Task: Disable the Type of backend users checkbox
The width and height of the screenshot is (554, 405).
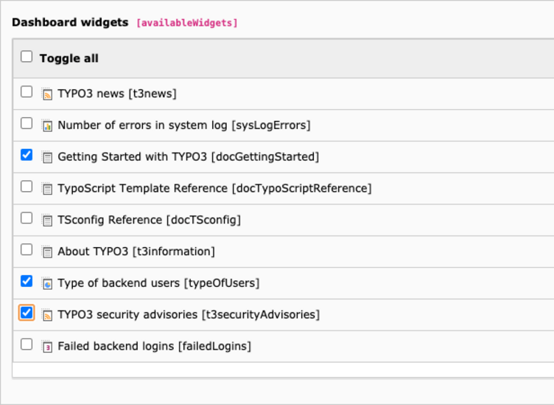Action: click(27, 281)
